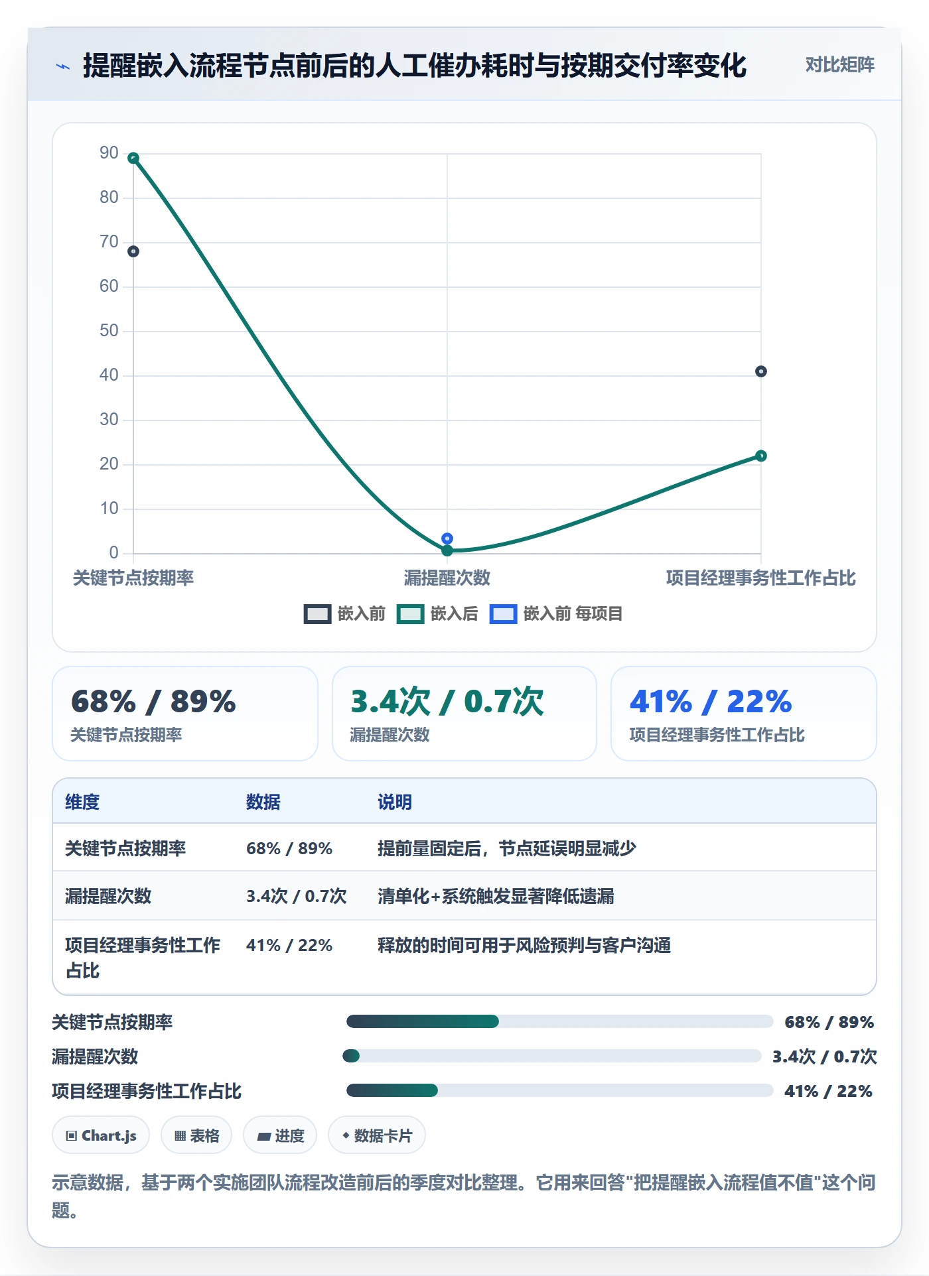Click the dark data point at 68 on chart
Image resolution: width=929 pixels, height=1276 pixels.
click(x=133, y=251)
